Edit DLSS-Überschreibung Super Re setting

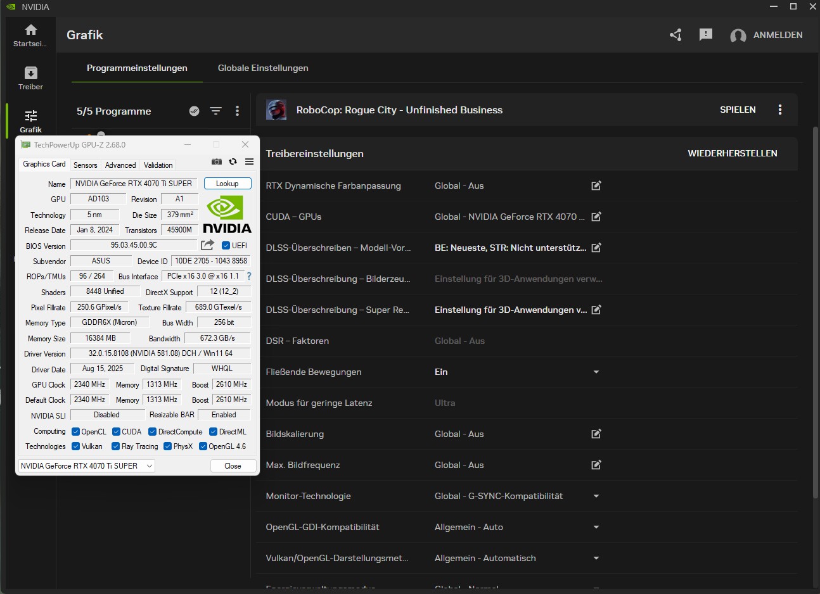click(x=596, y=310)
